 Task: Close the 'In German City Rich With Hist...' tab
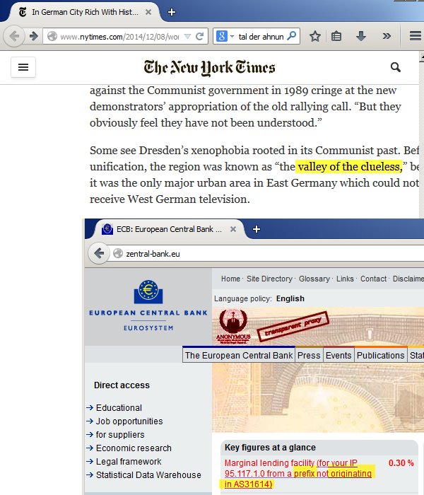click(x=148, y=12)
